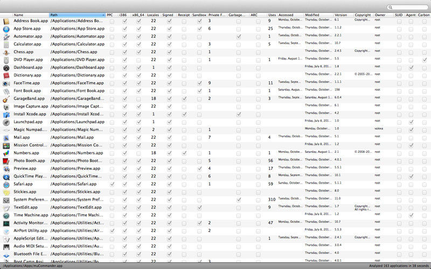
Task: Click the DVD Player app icon
Action: click(x=6, y=60)
